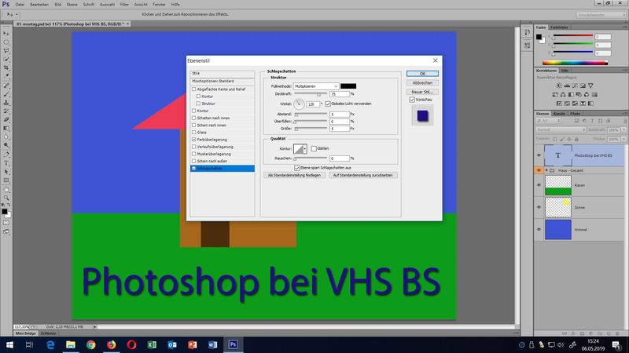
Task: Add Curves adjustment icon
Action: (575, 86)
